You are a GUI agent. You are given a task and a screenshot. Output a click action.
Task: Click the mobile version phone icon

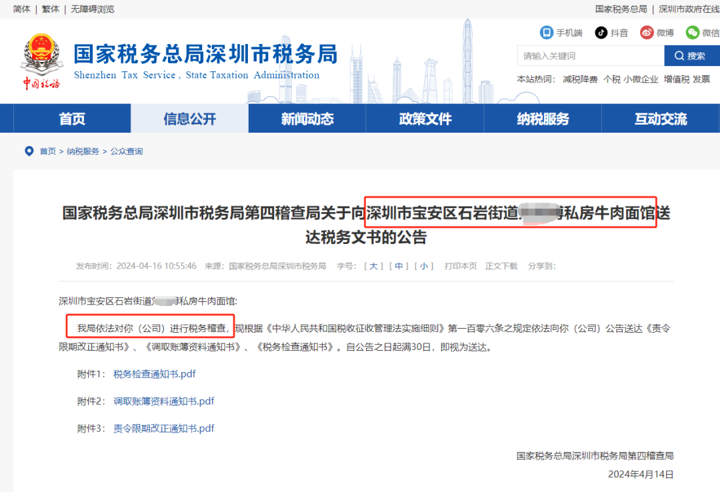[x=547, y=33]
